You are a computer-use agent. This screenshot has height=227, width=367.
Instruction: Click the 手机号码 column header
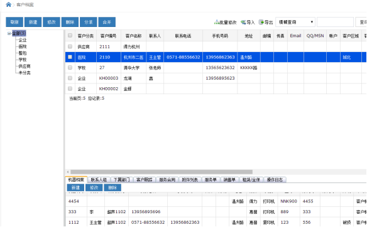(x=220, y=36)
